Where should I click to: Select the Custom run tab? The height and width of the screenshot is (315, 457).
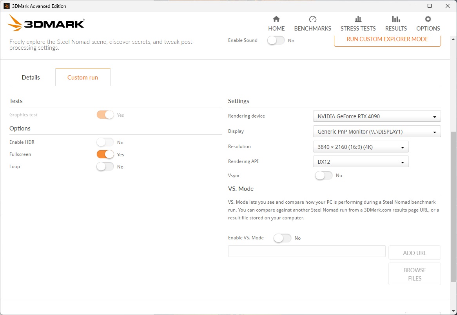point(83,78)
